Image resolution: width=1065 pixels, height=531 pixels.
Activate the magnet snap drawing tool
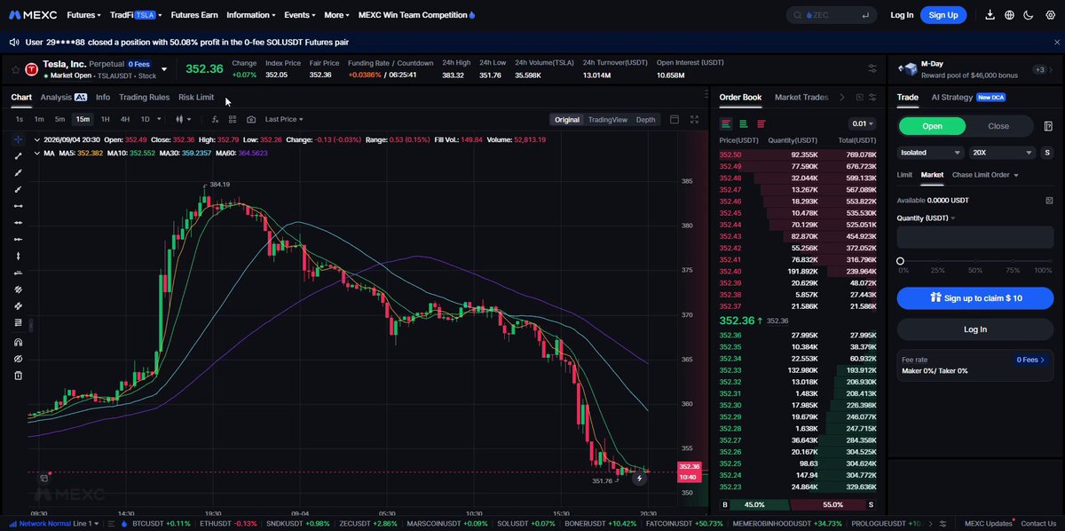click(x=19, y=342)
